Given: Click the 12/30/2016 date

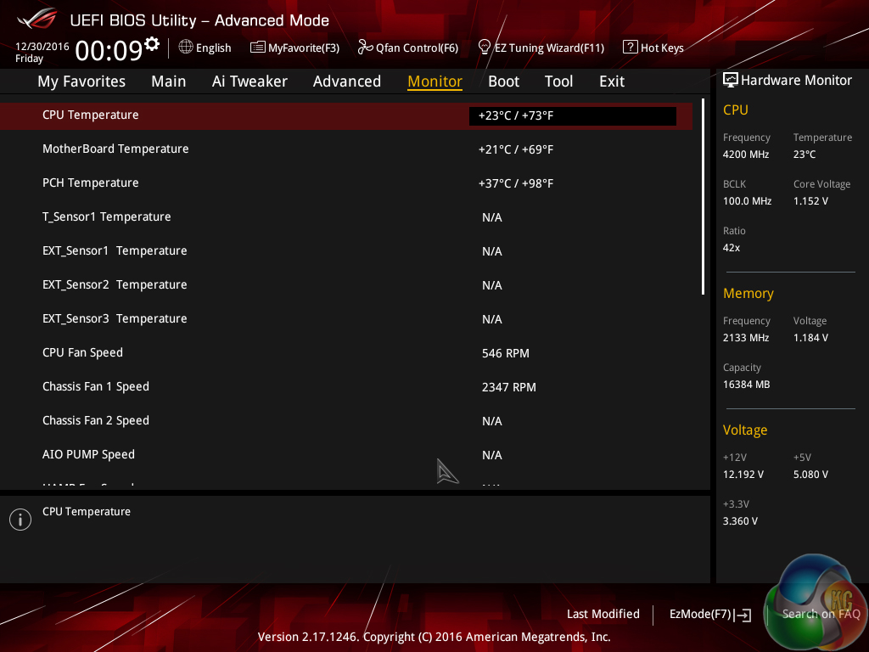Looking at the screenshot, I should [x=42, y=47].
